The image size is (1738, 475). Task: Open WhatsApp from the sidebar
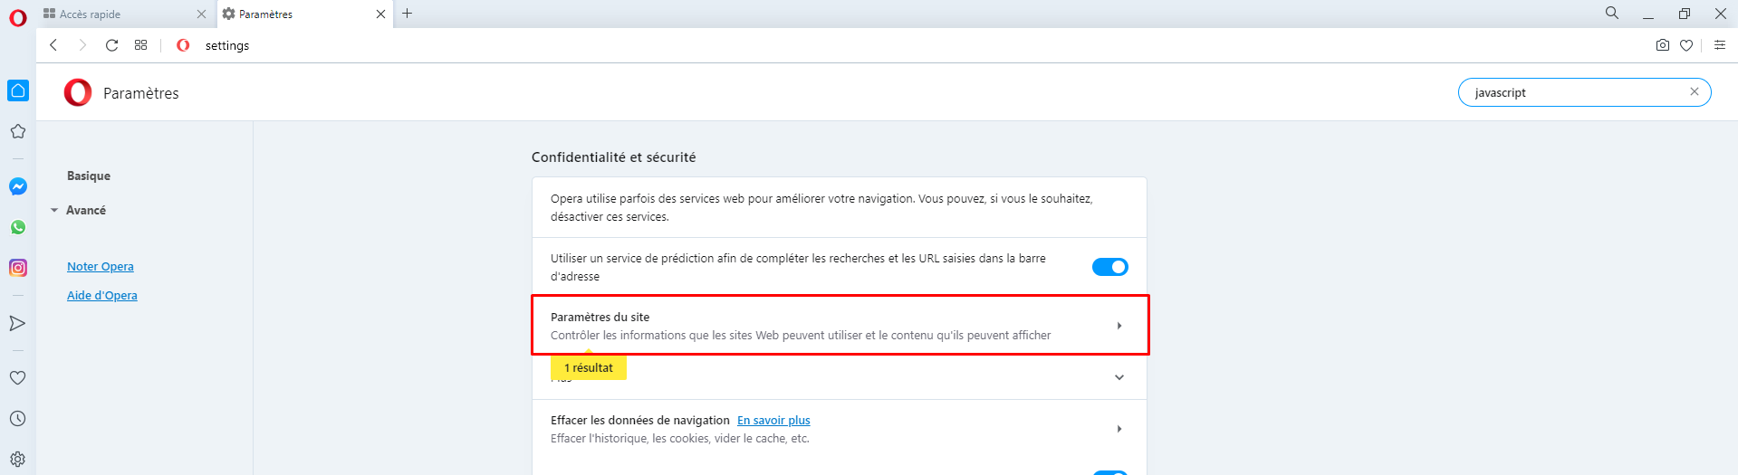(18, 227)
